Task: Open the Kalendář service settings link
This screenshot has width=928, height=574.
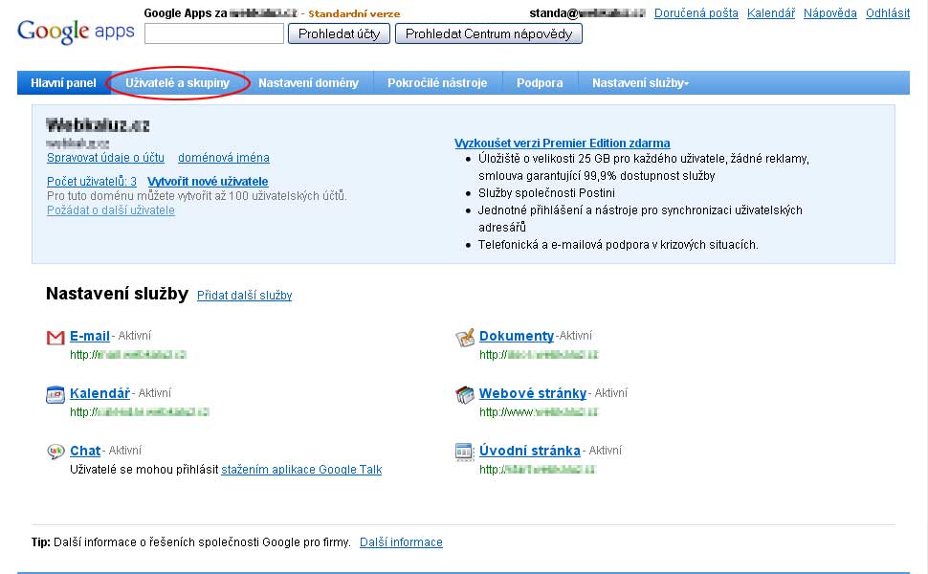Action: tap(100, 393)
